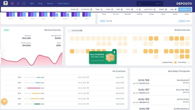Click the cardboard box image in tooltip

(x=110, y=58)
